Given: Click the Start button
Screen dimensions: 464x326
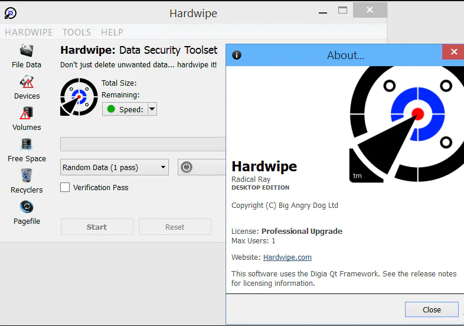Looking at the screenshot, I should click(x=97, y=227).
